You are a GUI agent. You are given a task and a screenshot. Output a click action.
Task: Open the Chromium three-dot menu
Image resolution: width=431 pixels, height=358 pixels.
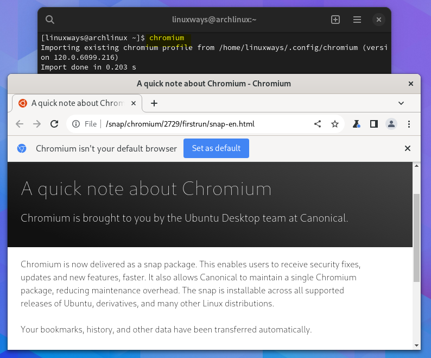coord(409,124)
